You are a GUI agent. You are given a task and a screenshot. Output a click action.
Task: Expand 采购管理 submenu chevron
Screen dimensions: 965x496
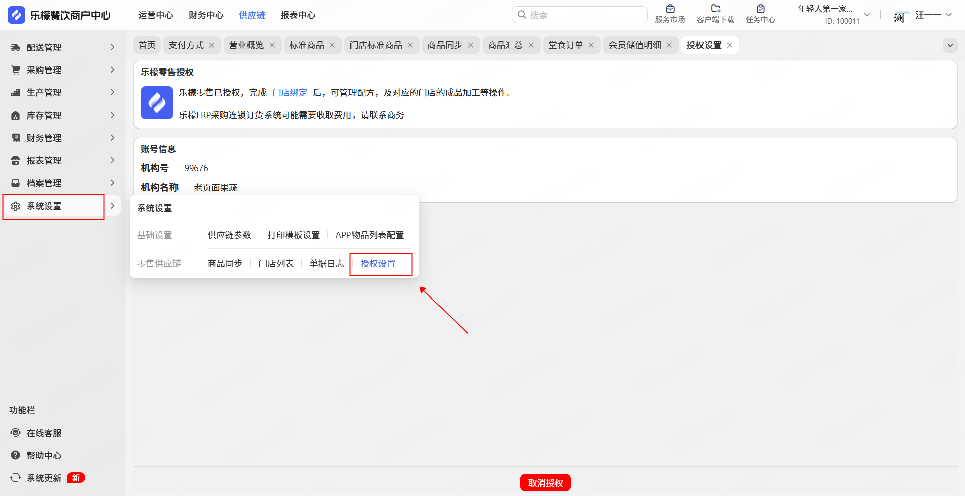point(112,70)
